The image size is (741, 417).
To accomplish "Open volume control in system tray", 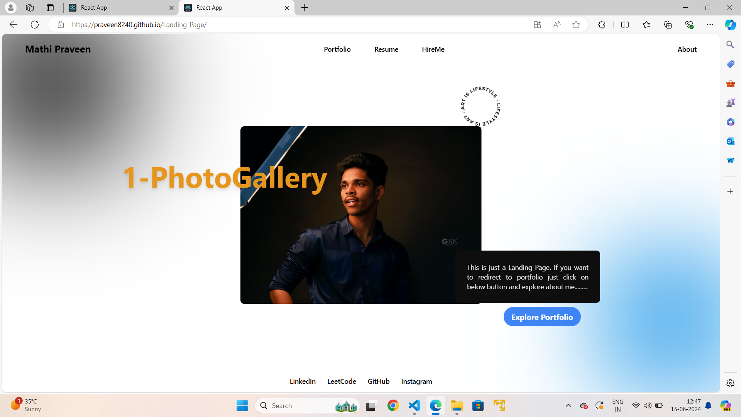I will point(647,405).
